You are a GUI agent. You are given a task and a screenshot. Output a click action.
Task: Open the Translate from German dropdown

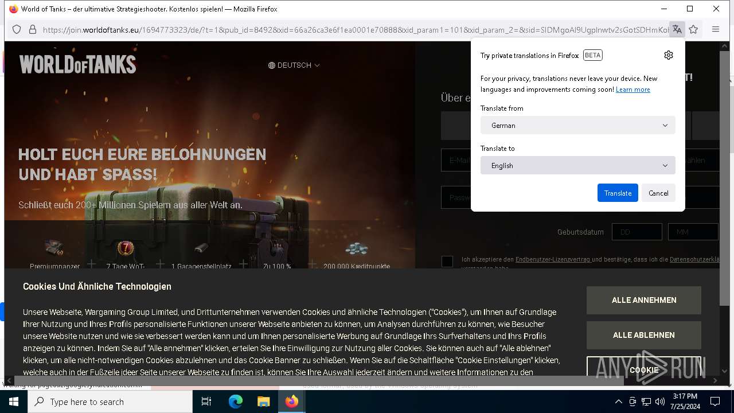point(578,125)
